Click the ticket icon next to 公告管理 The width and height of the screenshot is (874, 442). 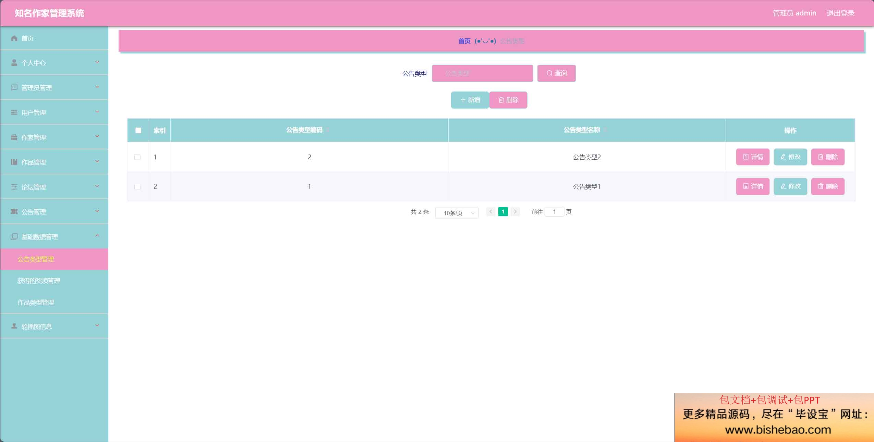[14, 212]
